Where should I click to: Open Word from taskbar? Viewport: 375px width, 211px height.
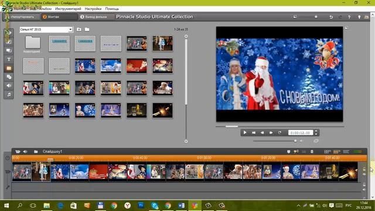pyautogui.click(x=181, y=206)
